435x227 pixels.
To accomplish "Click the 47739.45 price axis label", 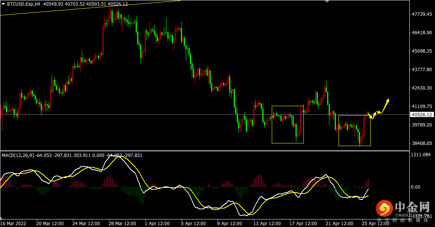I will point(422,14).
